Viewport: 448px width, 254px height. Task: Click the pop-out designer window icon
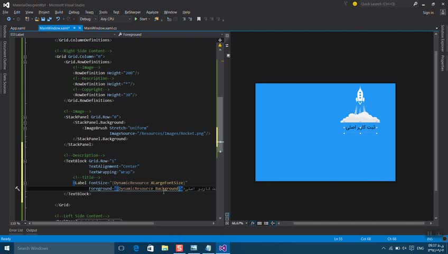pos(228,56)
